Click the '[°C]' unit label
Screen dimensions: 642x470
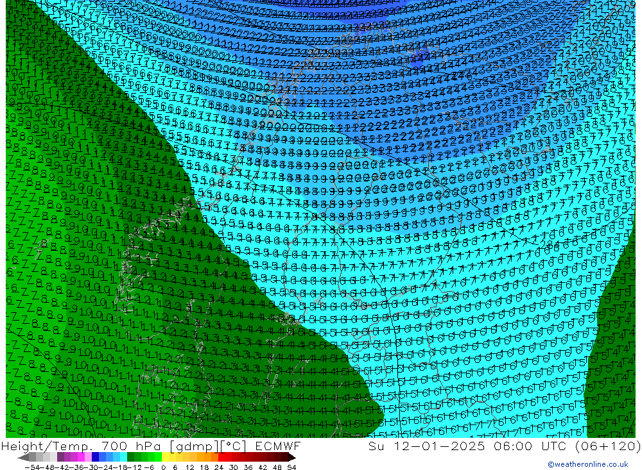[x=234, y=446]
